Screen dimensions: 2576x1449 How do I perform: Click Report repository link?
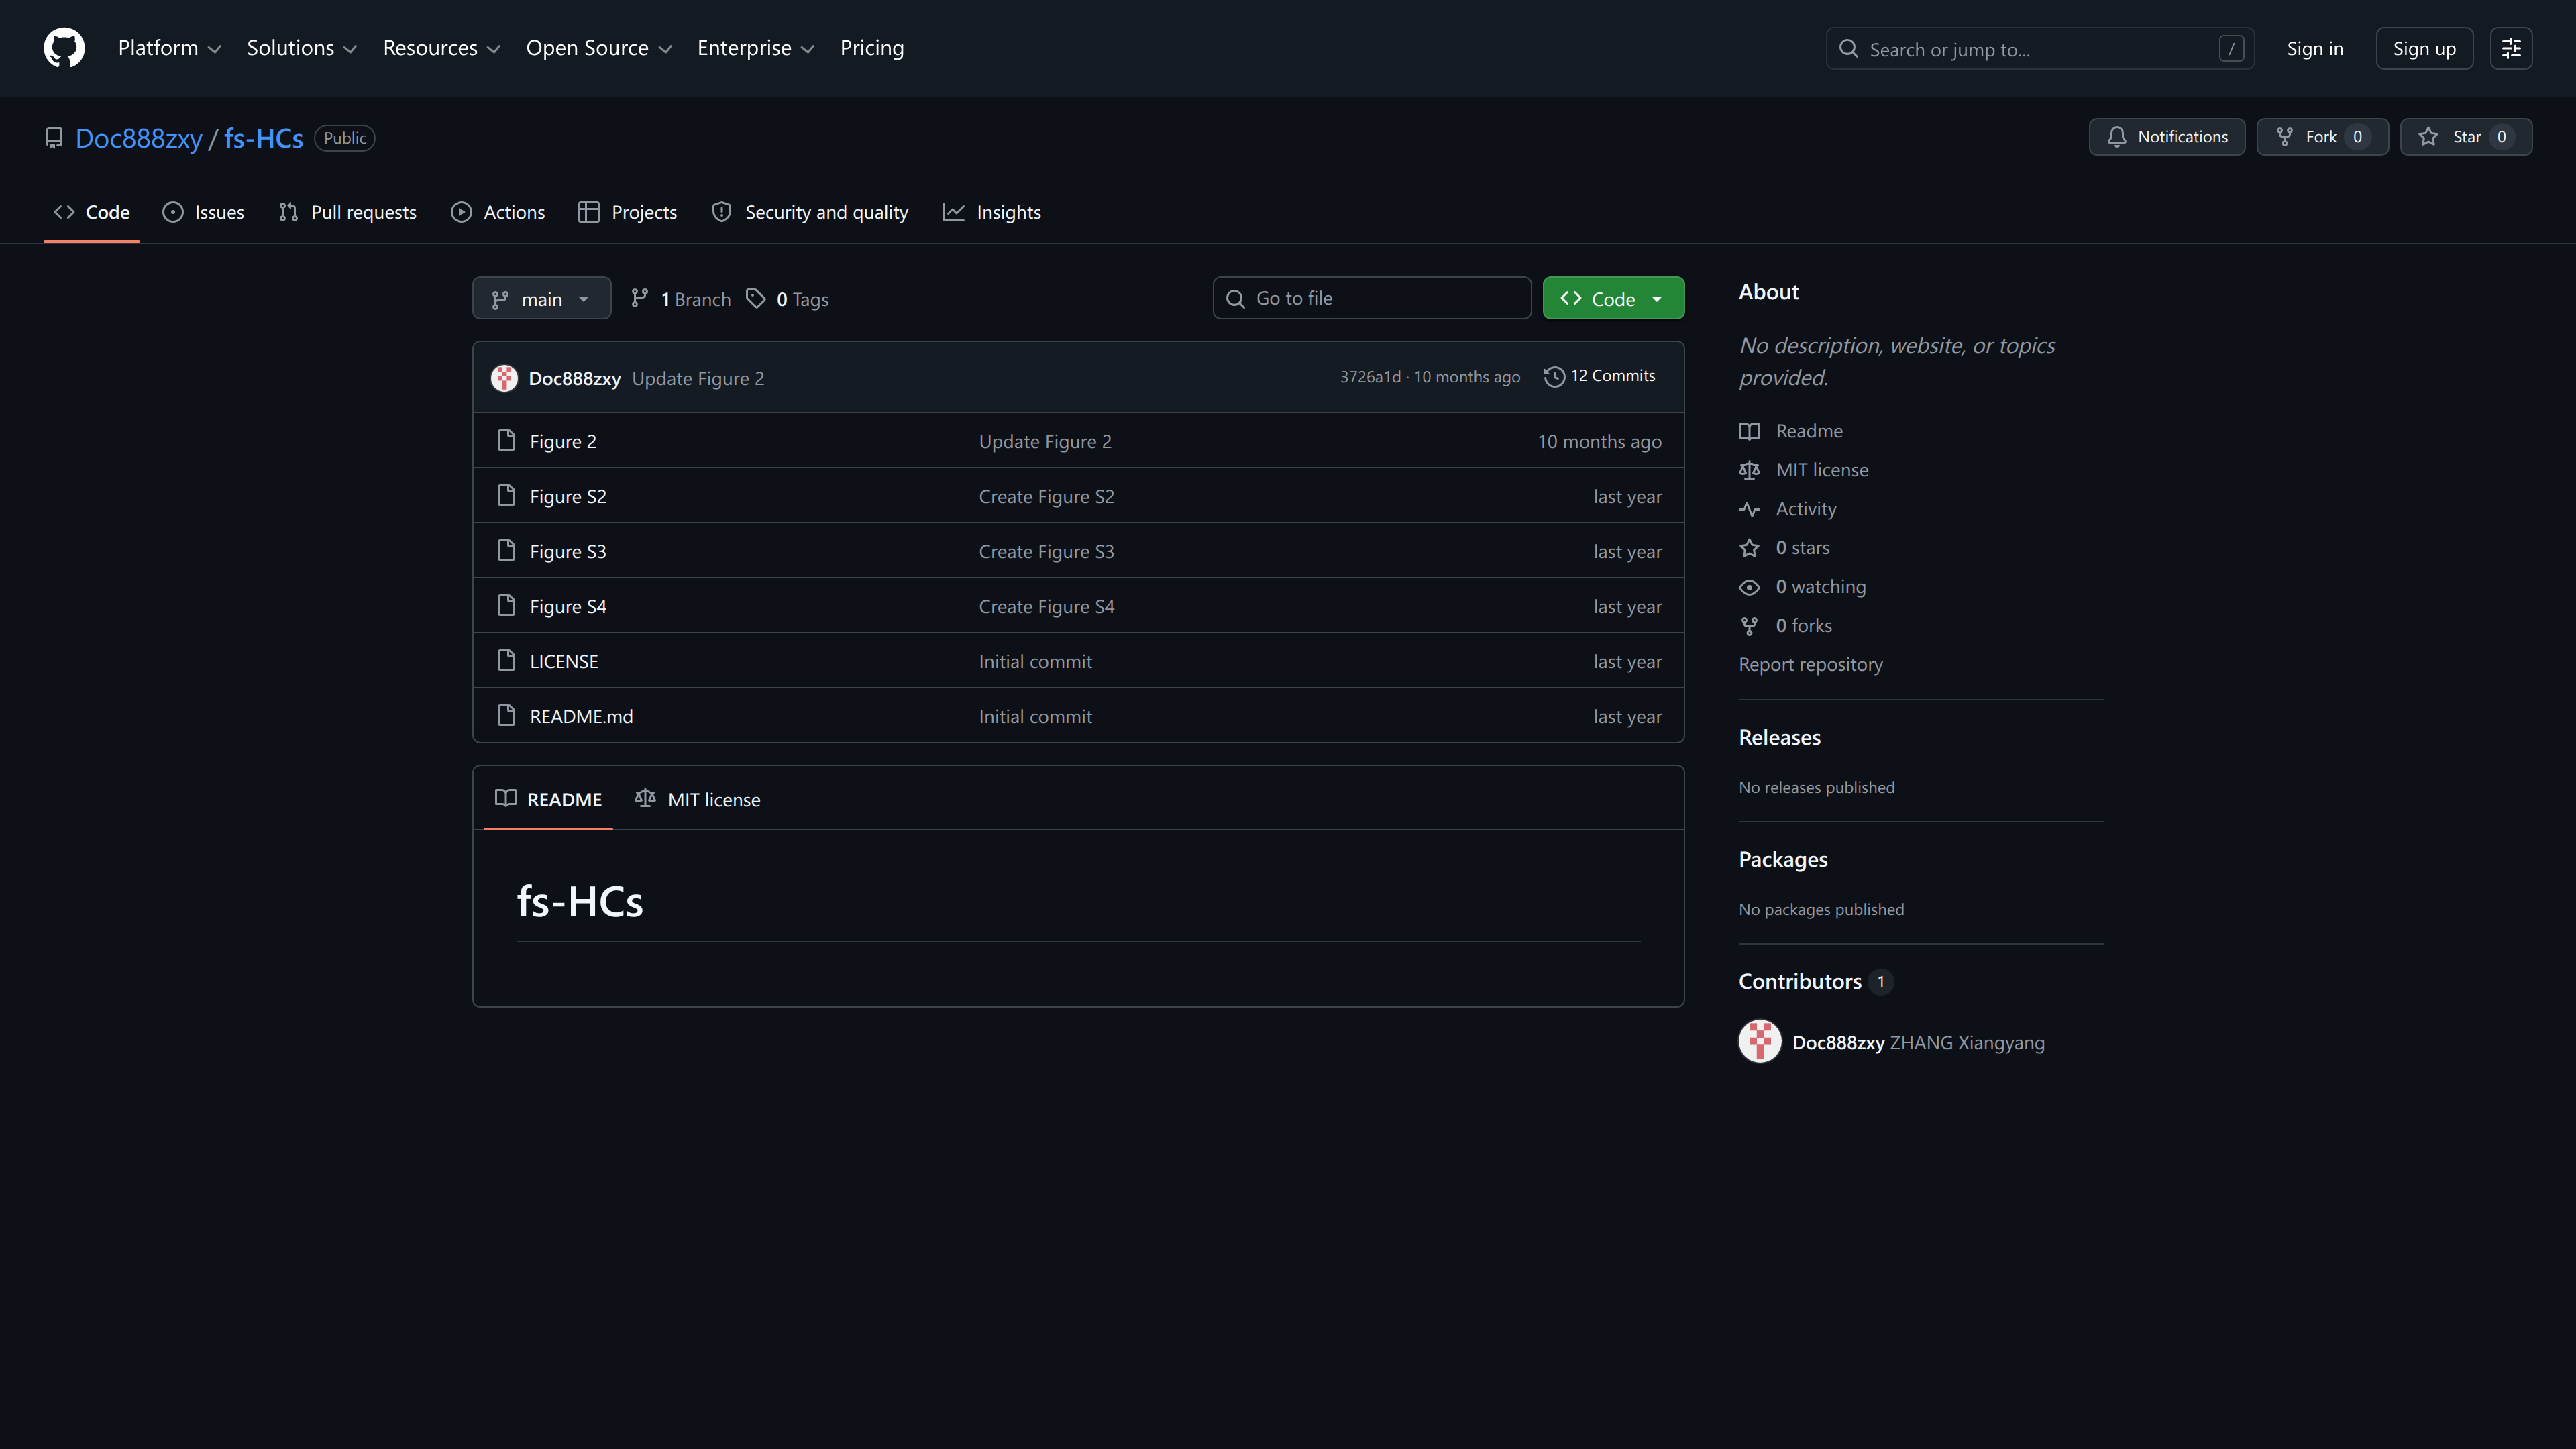tap(1810, 664)
